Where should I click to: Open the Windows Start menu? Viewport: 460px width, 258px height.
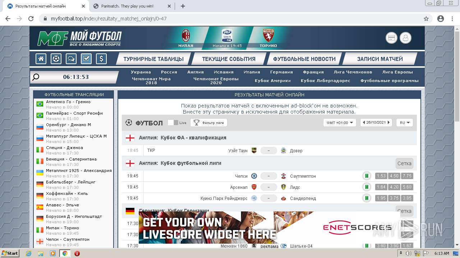coord(10,253)
